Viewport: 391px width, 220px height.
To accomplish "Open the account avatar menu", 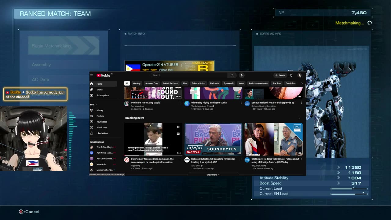I will pos(300,75).
